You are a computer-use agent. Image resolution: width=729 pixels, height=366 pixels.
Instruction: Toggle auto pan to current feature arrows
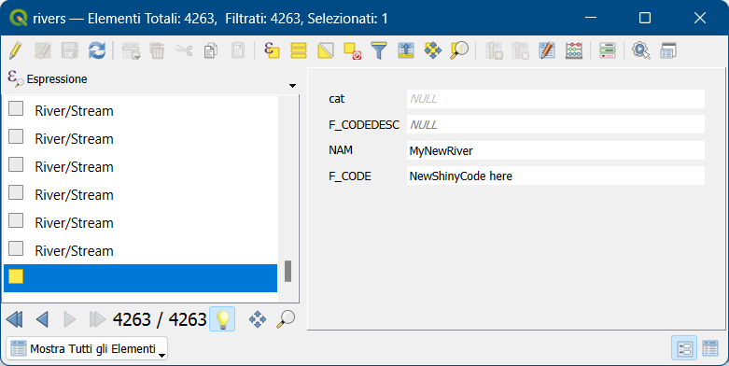(x=258, y=319)
